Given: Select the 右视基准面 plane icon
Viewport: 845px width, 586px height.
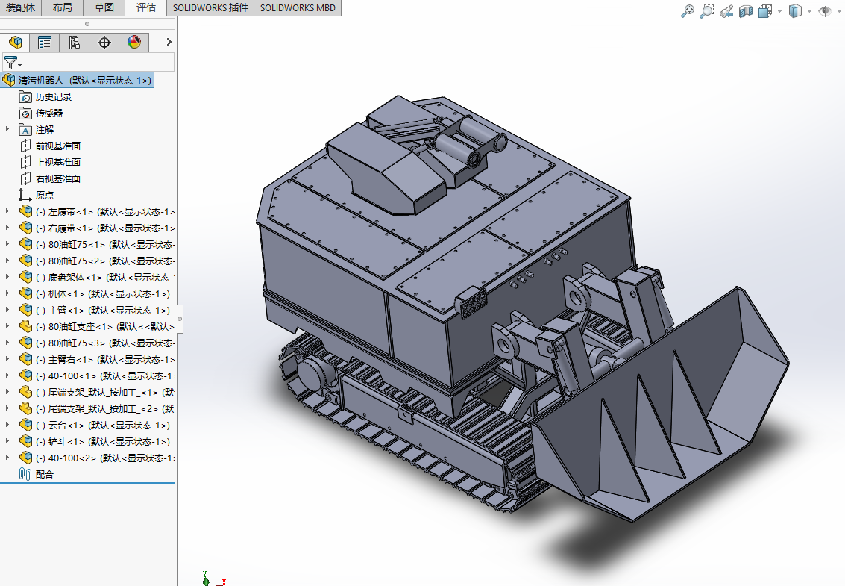Looking at the screenshot, I should [x=25, y=178].
